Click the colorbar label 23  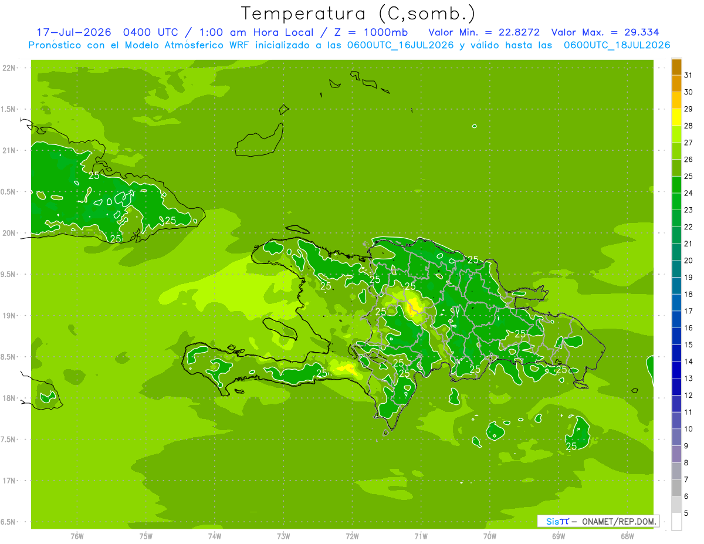tap(689, 210)
